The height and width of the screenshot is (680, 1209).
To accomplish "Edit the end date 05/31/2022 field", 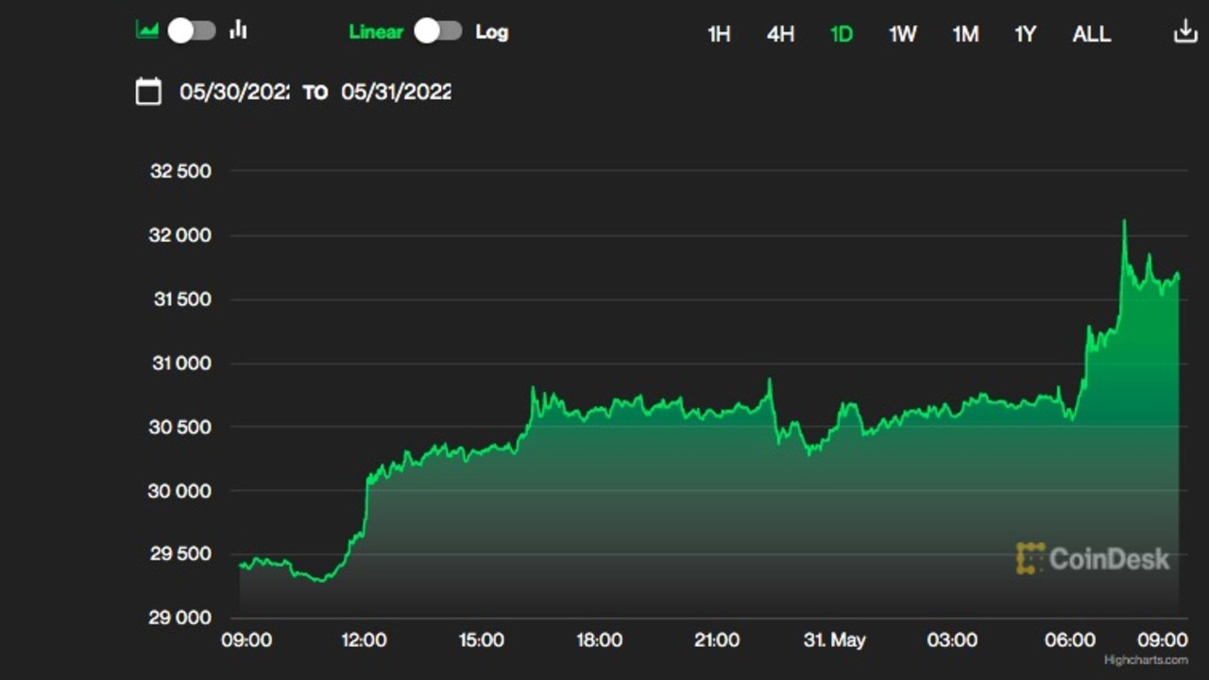I will coord(397,92).
